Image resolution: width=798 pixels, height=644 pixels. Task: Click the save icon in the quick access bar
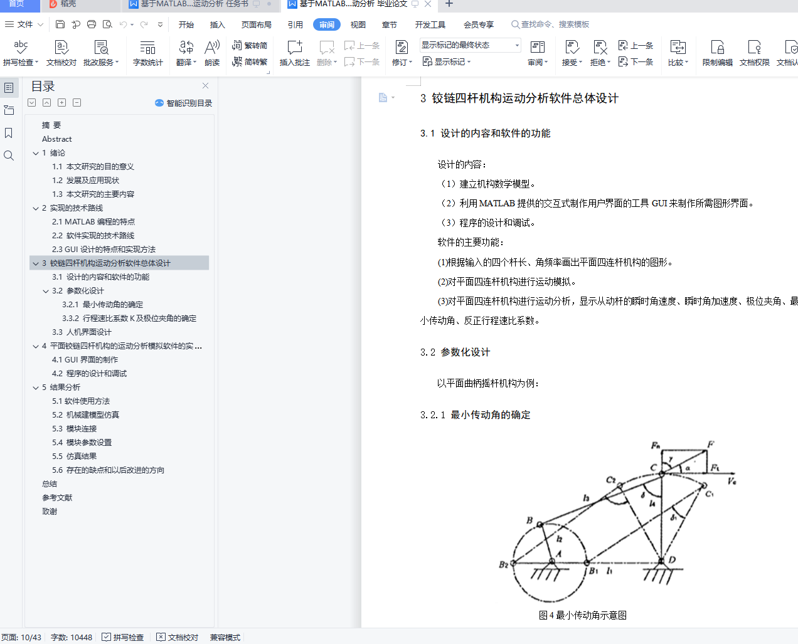coord(60,24)
